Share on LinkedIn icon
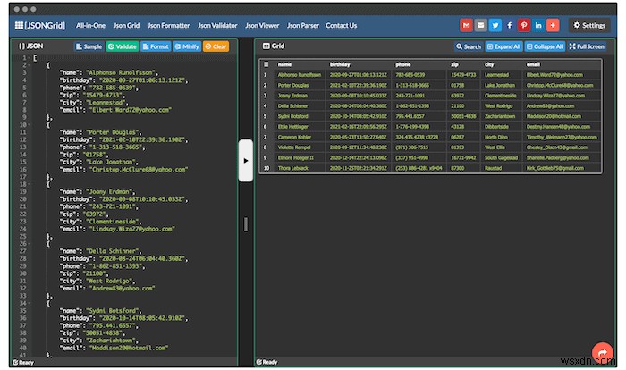 coord(538,25)
